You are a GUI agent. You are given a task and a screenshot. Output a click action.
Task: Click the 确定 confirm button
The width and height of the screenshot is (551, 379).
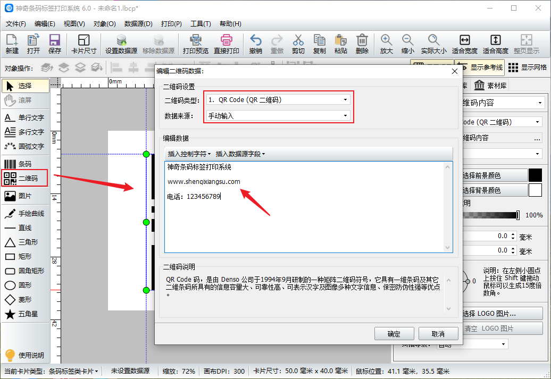click(394, 334)
